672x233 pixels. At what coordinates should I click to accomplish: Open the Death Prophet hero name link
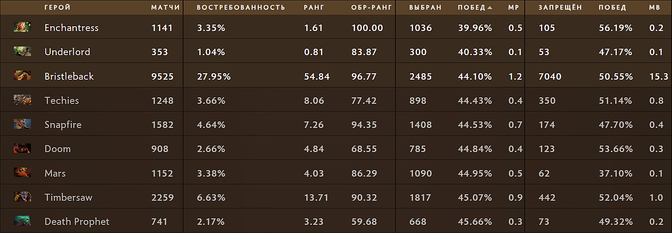click(77, 221)
